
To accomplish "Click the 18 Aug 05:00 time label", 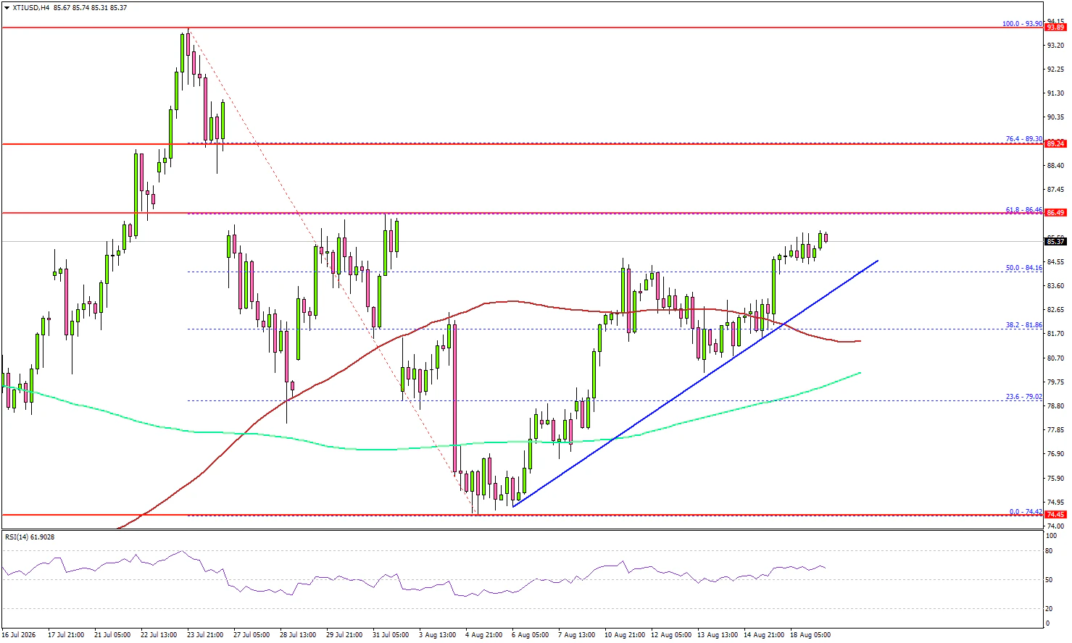I will tap(810, 635).
